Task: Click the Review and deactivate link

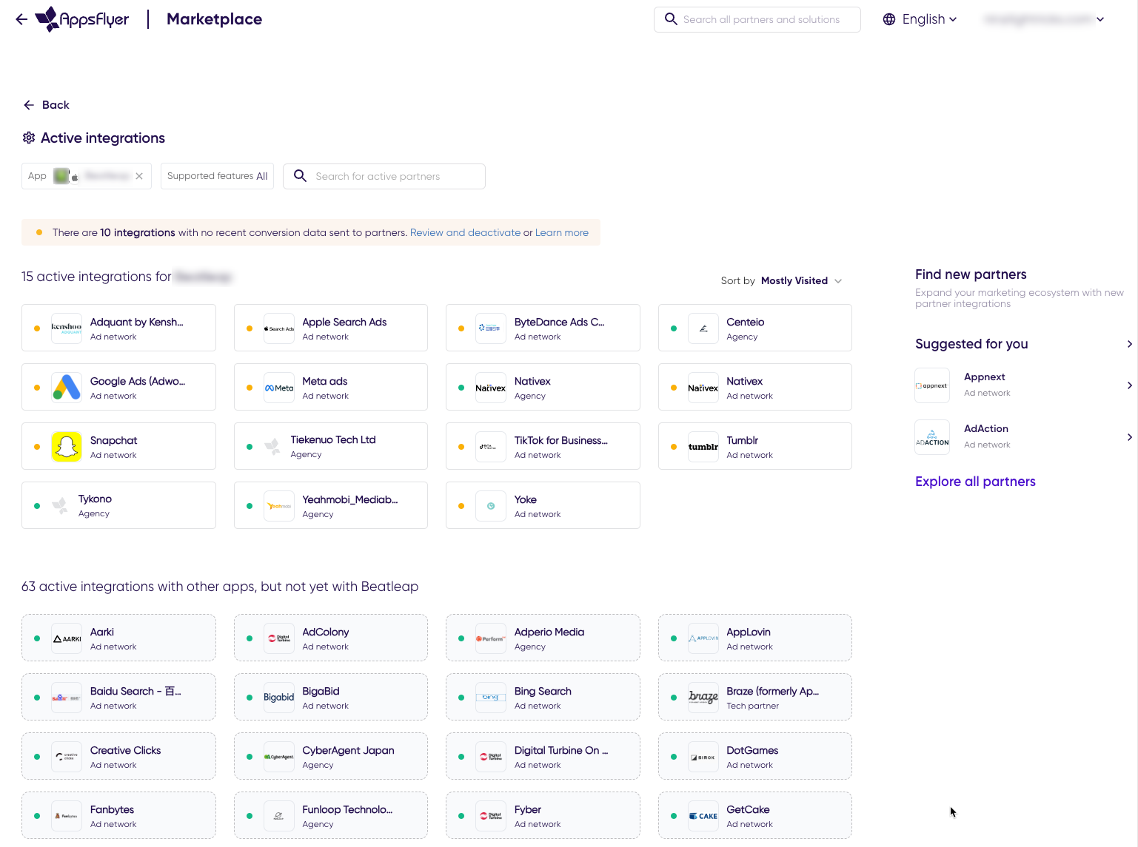Action: tap(465, 232)
